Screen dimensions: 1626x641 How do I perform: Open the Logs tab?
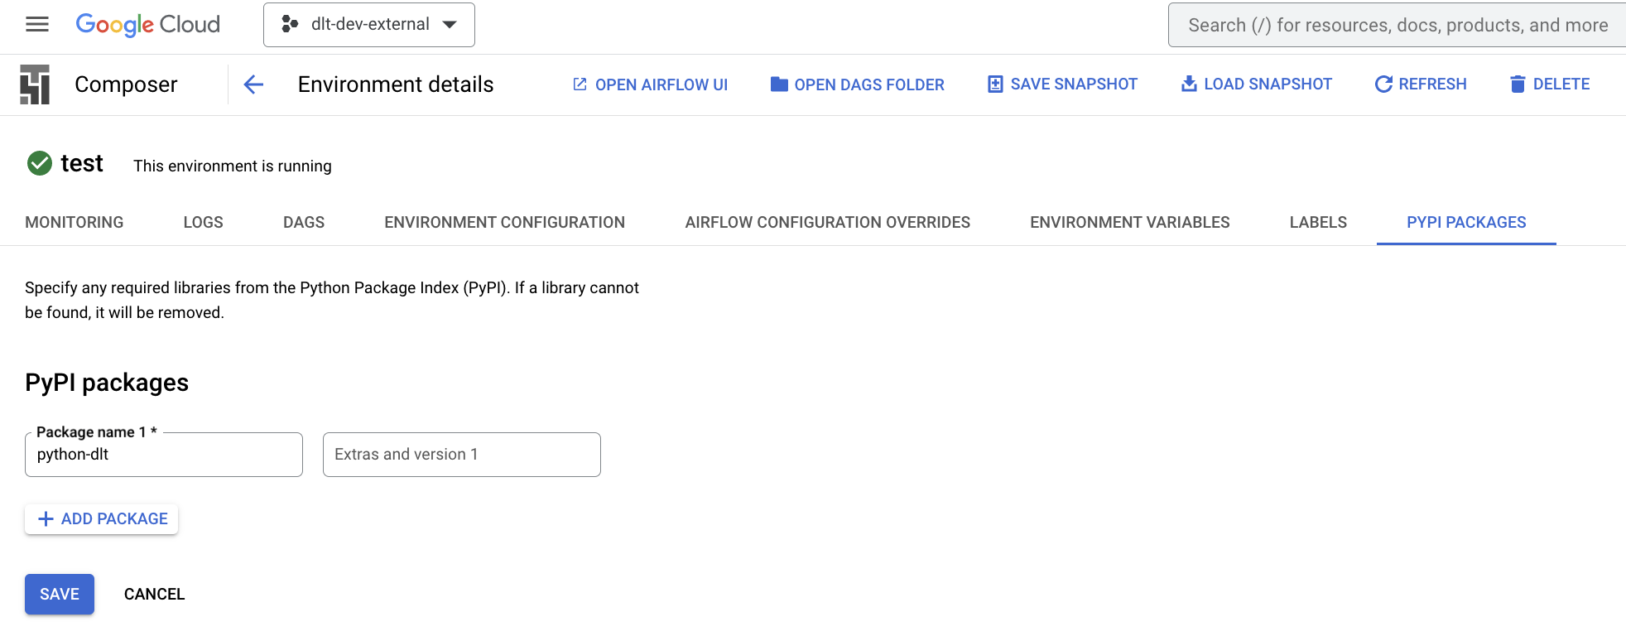click(x=203, y=222)
